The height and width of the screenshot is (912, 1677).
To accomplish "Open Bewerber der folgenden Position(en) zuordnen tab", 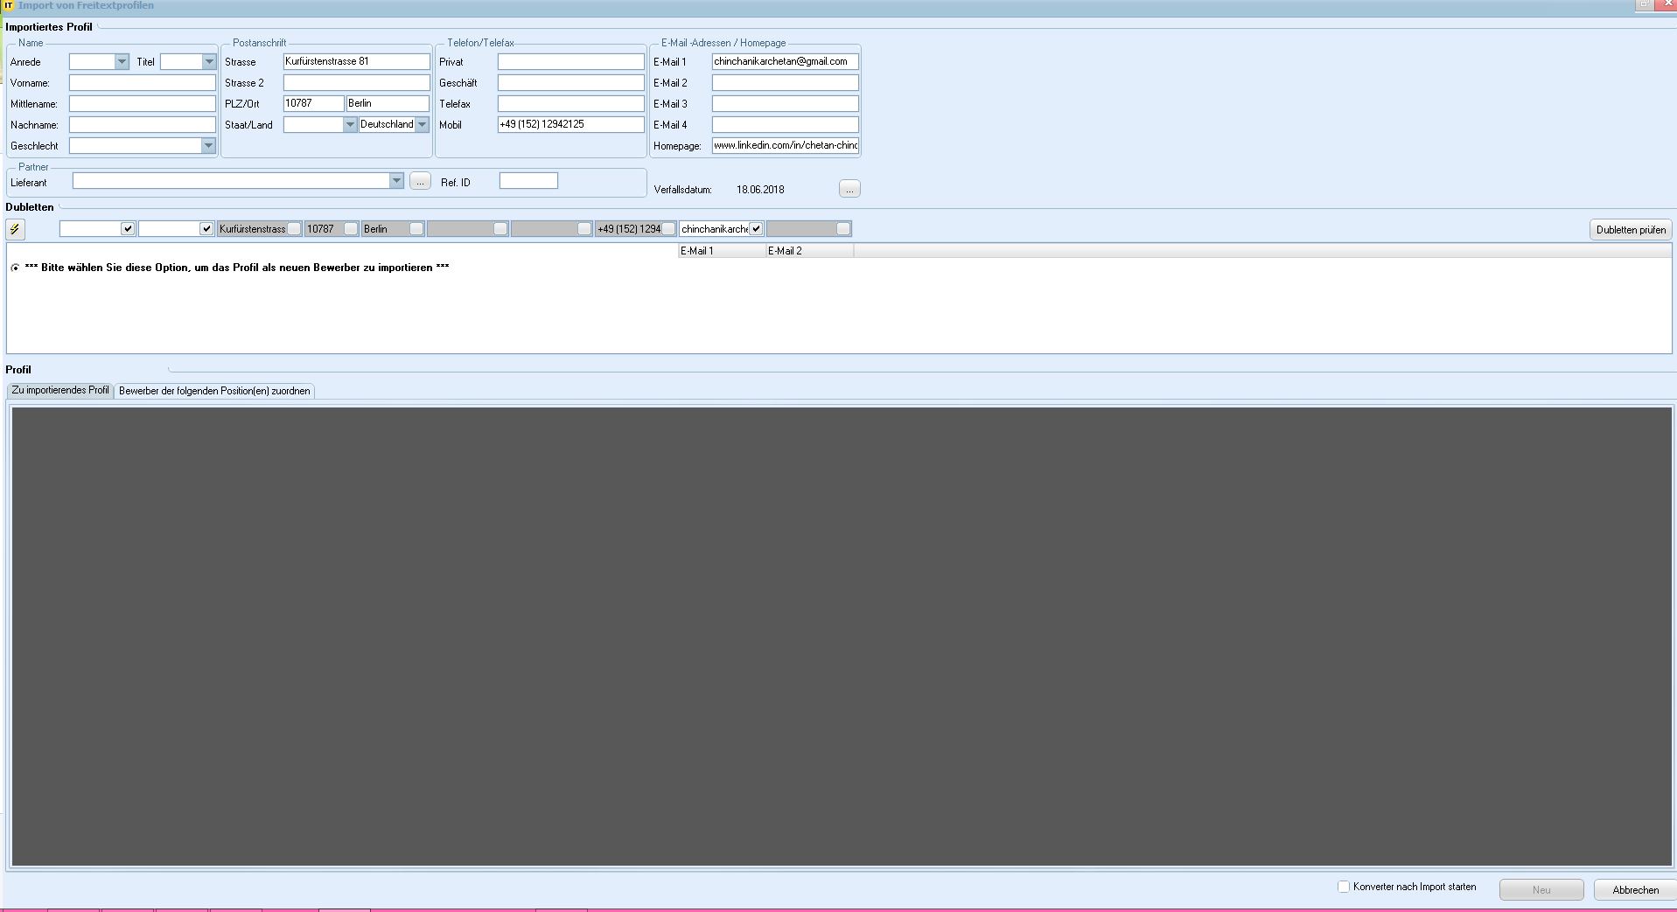I will [214, 391].
